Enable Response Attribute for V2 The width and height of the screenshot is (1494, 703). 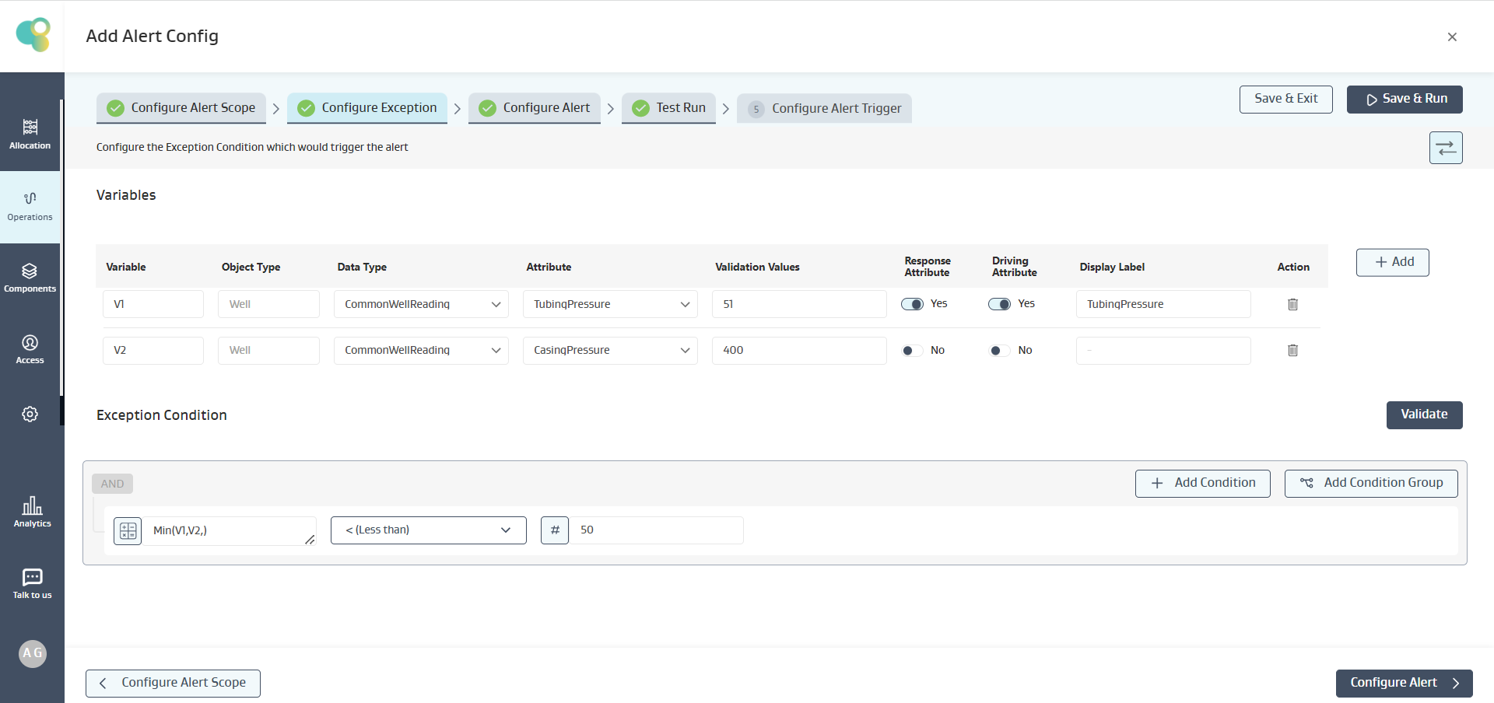click(x=912, y=351)
